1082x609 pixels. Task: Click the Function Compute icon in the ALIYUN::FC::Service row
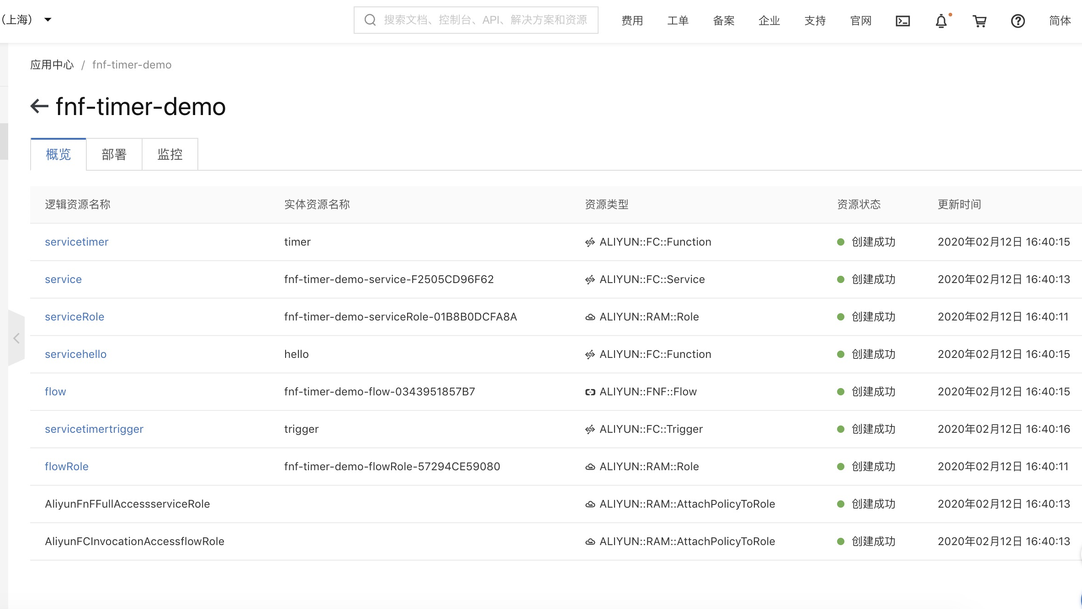(590, 279)
